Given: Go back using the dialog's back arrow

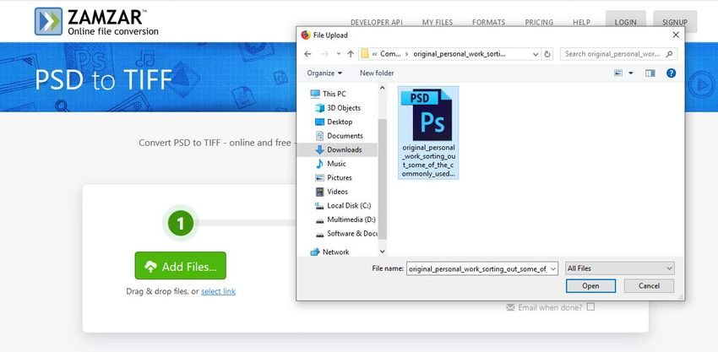Looking at the screenshot, I should pos(308,54).
